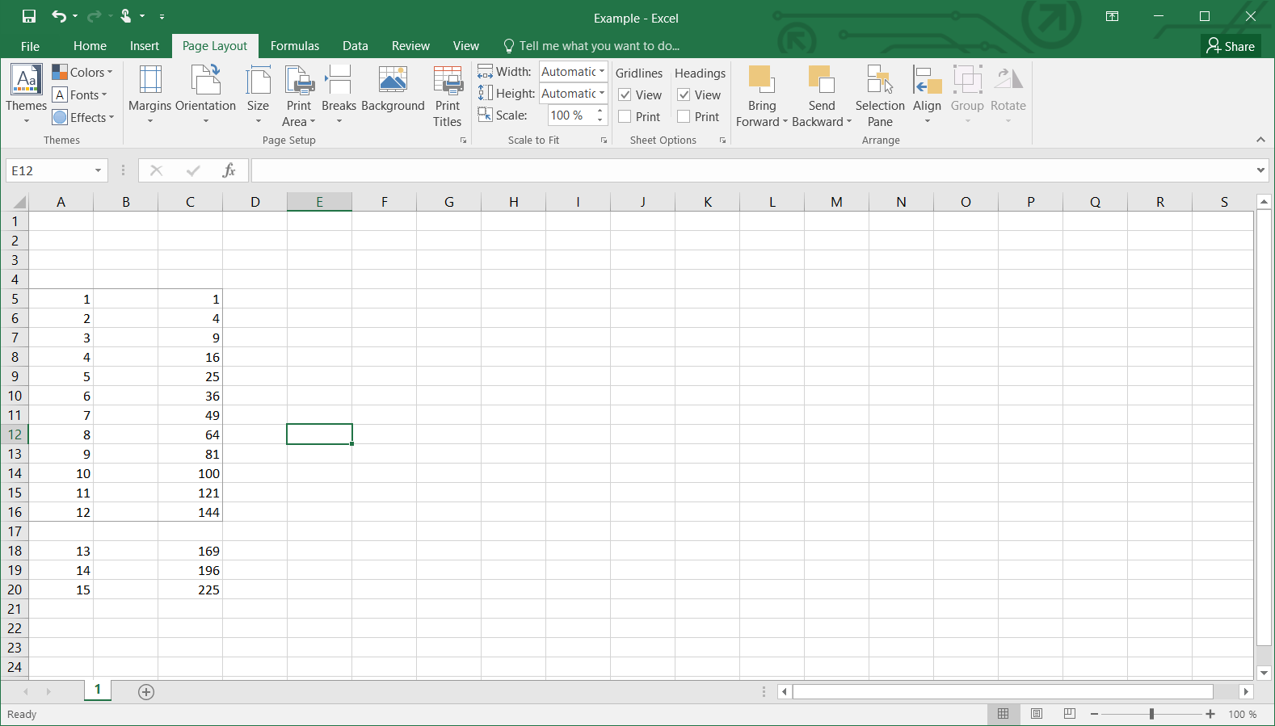This screenshot has width=1275, height=726.
Task: Switch to the Formulas tab
Action: (x=294, y=46)
